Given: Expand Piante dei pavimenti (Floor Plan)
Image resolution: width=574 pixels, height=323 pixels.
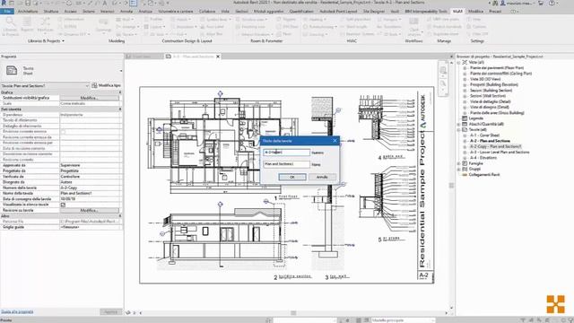Looking at the screenshot, I should pos(465,68).
